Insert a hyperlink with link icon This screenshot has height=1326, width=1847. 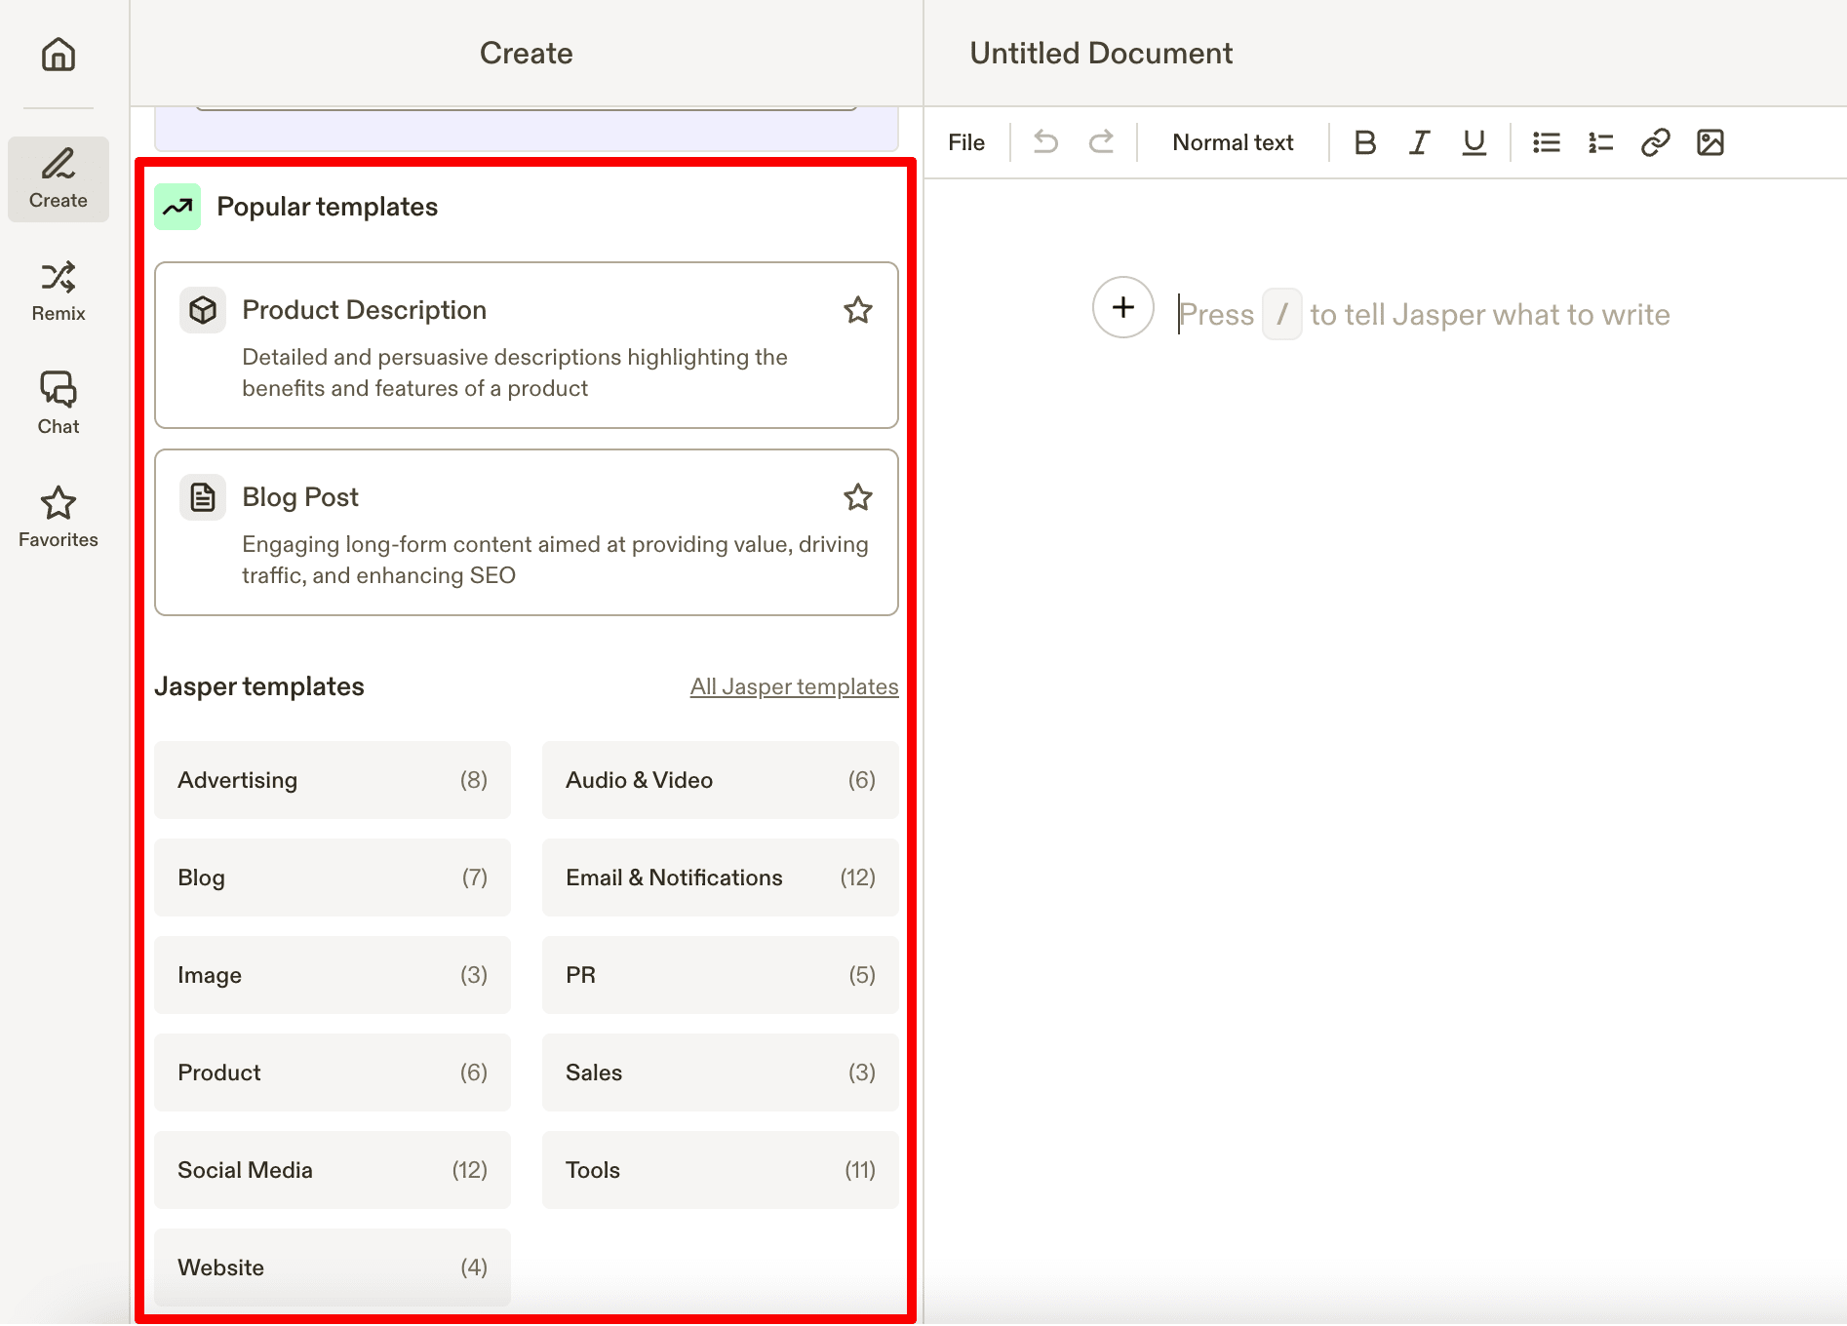(x=1656, y=142)
